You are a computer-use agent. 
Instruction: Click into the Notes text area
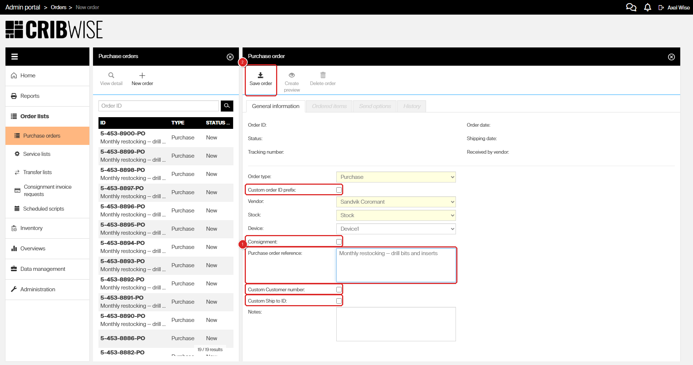(396, 324)
